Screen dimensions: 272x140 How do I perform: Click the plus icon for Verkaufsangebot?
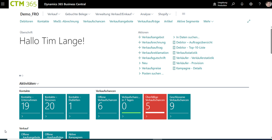point(140,37)
